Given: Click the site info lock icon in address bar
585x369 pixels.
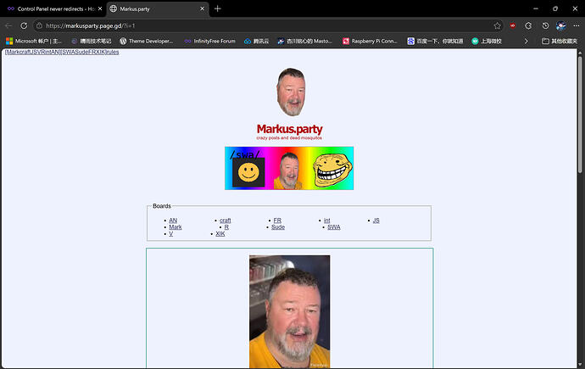Looking at the screenshot, I should click(x=39, y=25).
